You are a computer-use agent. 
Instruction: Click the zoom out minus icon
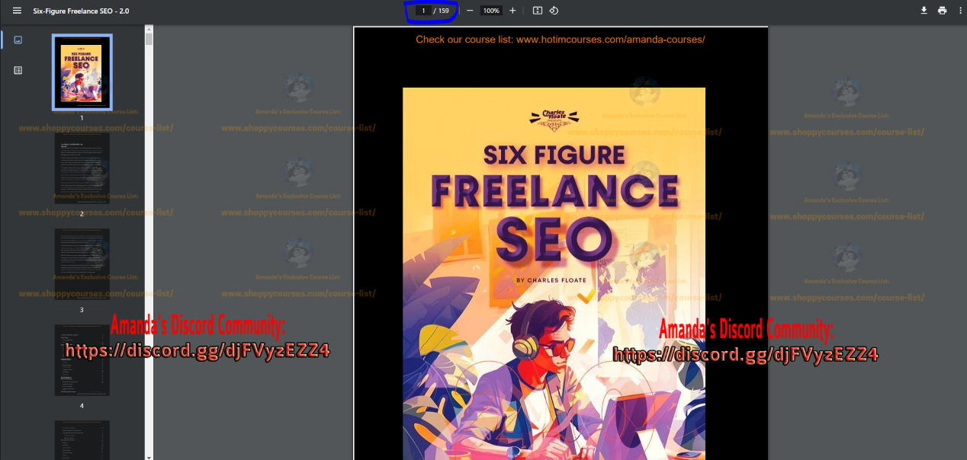tap(470, 11)
